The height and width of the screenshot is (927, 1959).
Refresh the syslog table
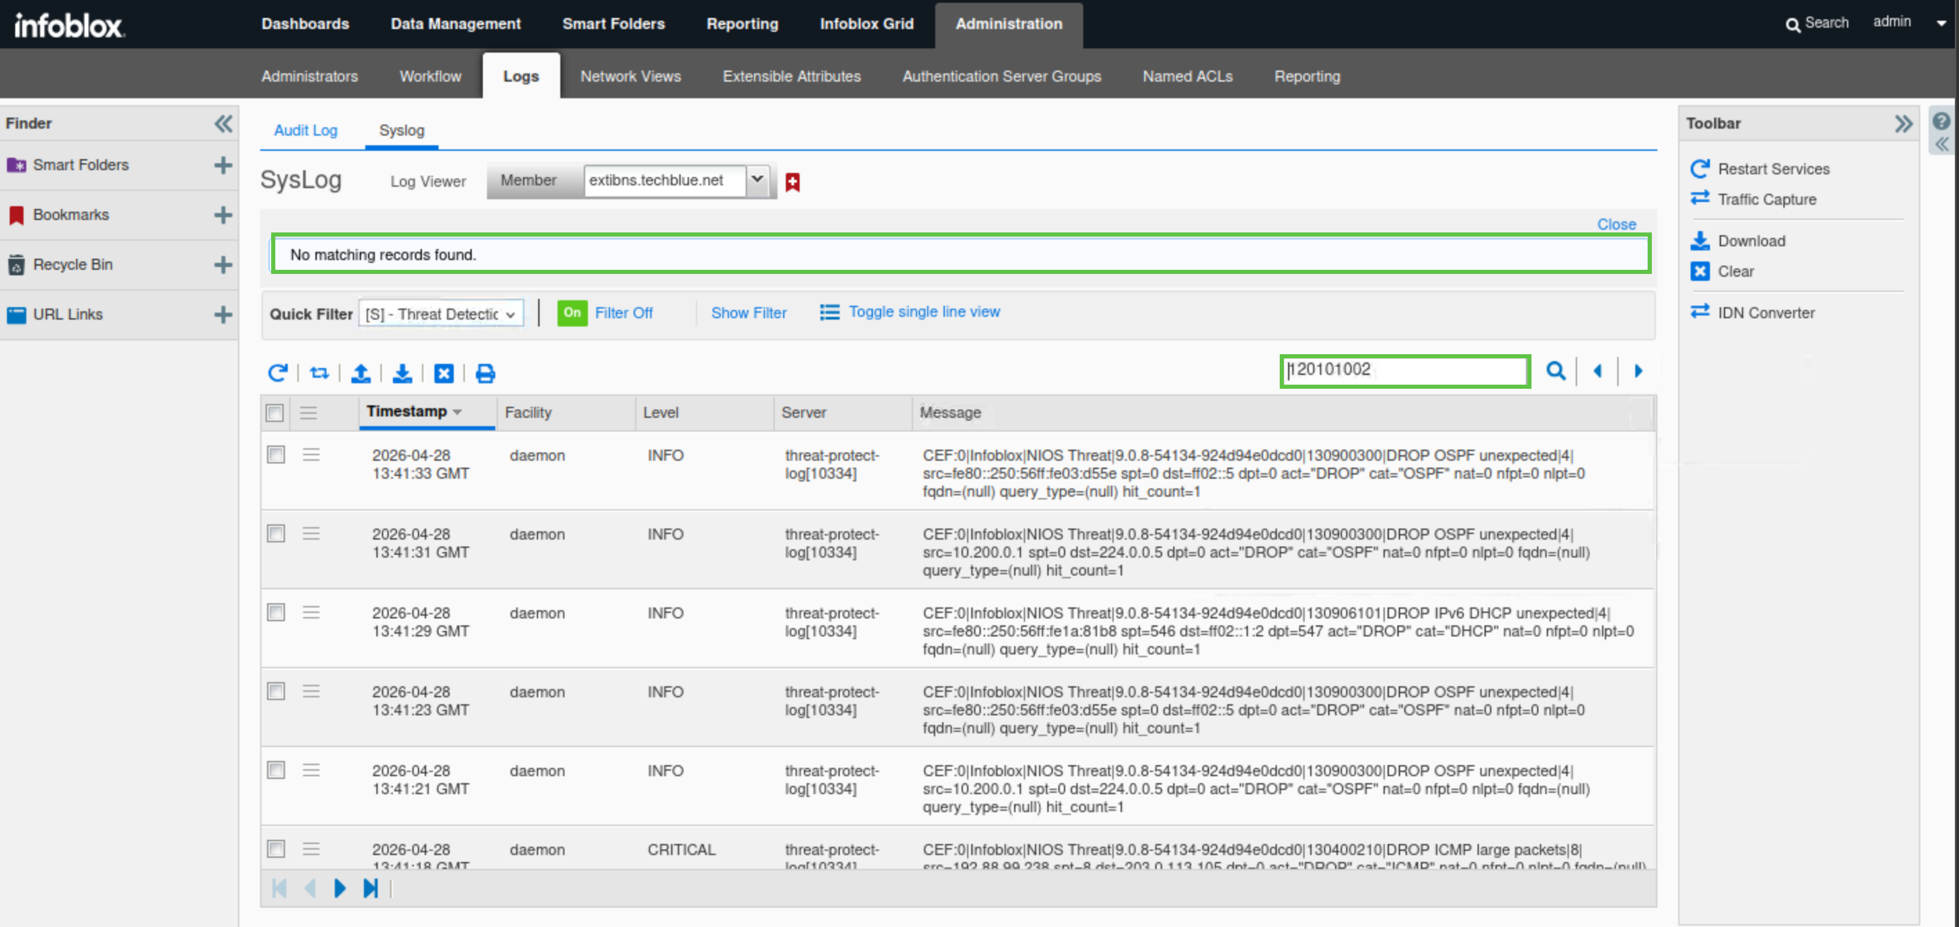(277, 373)
